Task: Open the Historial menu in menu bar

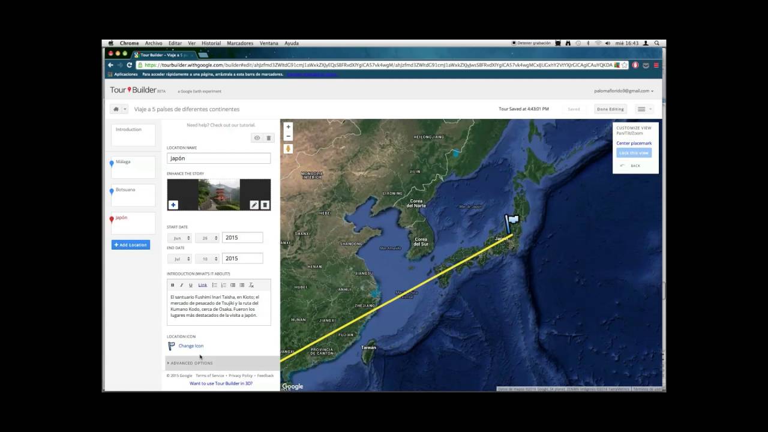Action: (x=211, y=43)
